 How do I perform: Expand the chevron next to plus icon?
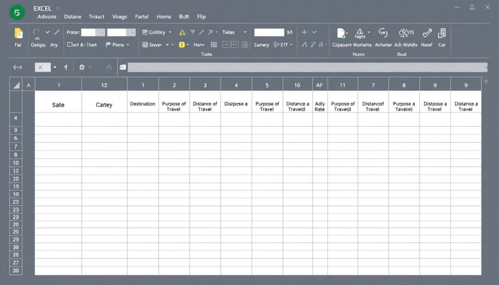point(314,32)
